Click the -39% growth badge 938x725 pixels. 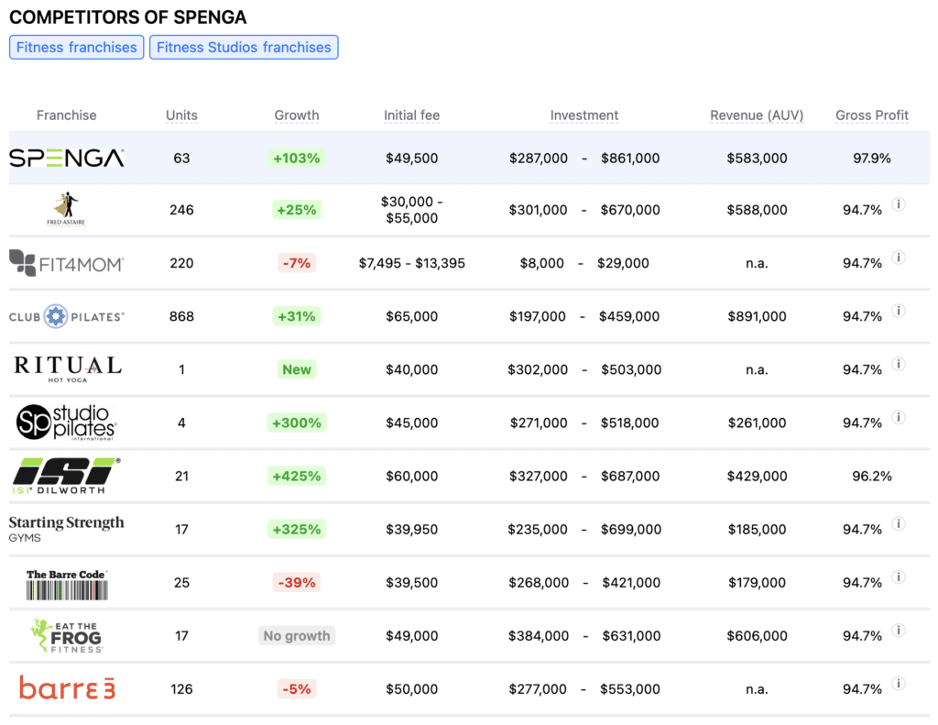click(297, 583)
